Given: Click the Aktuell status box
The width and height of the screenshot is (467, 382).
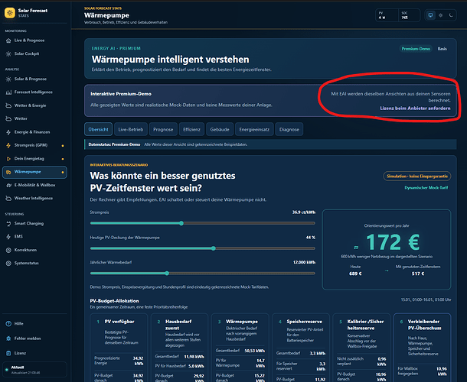Looking at the screenshot, I should coord(34,370).
